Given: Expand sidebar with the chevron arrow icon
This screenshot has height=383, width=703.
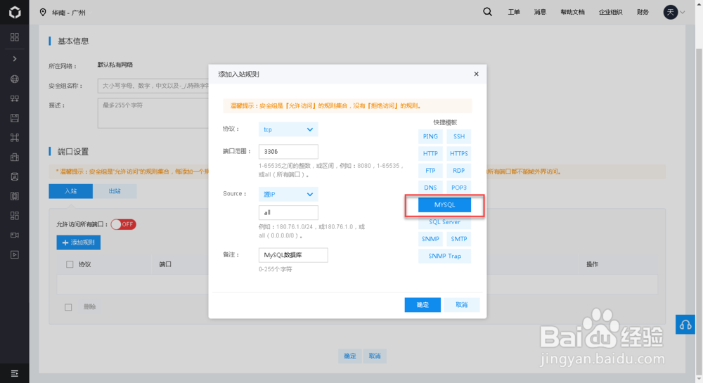Looking at the screenshot, I should pyautogui.click(x=15, y=59).
